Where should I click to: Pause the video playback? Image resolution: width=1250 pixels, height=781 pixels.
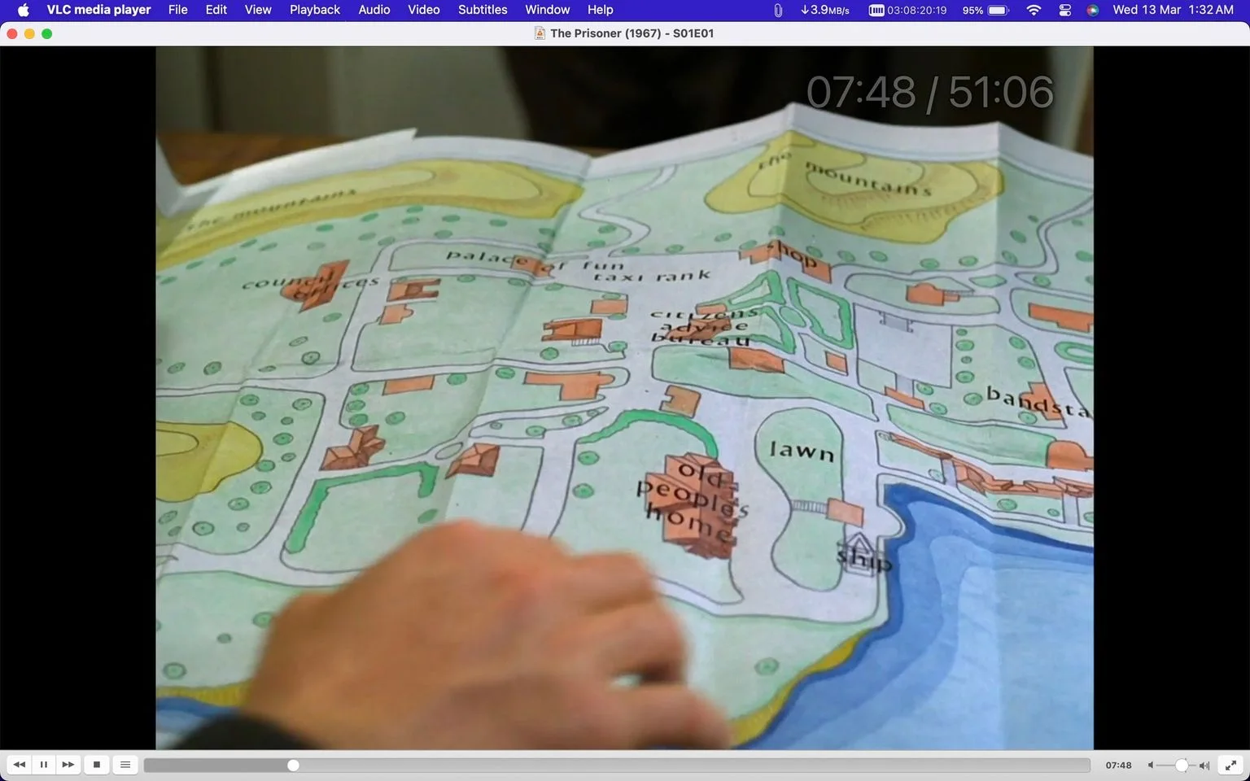pyautogui.click(x=44, y=765)
